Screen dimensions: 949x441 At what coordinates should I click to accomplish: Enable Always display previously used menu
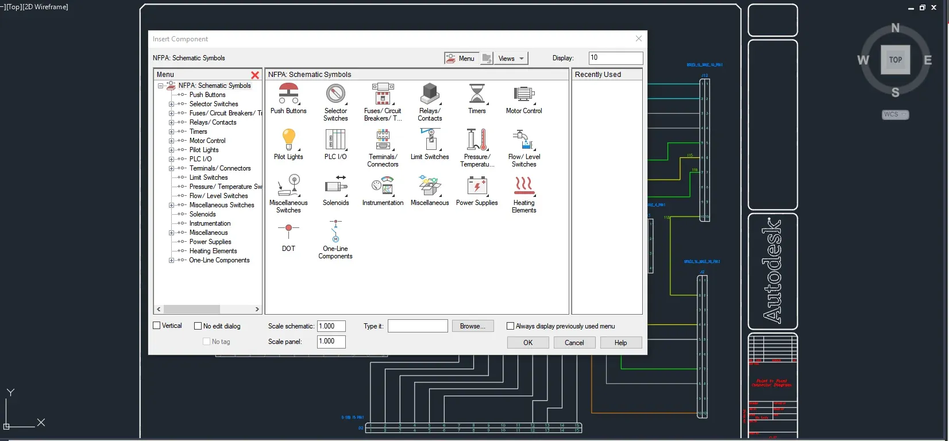click(x=510, y=326)
